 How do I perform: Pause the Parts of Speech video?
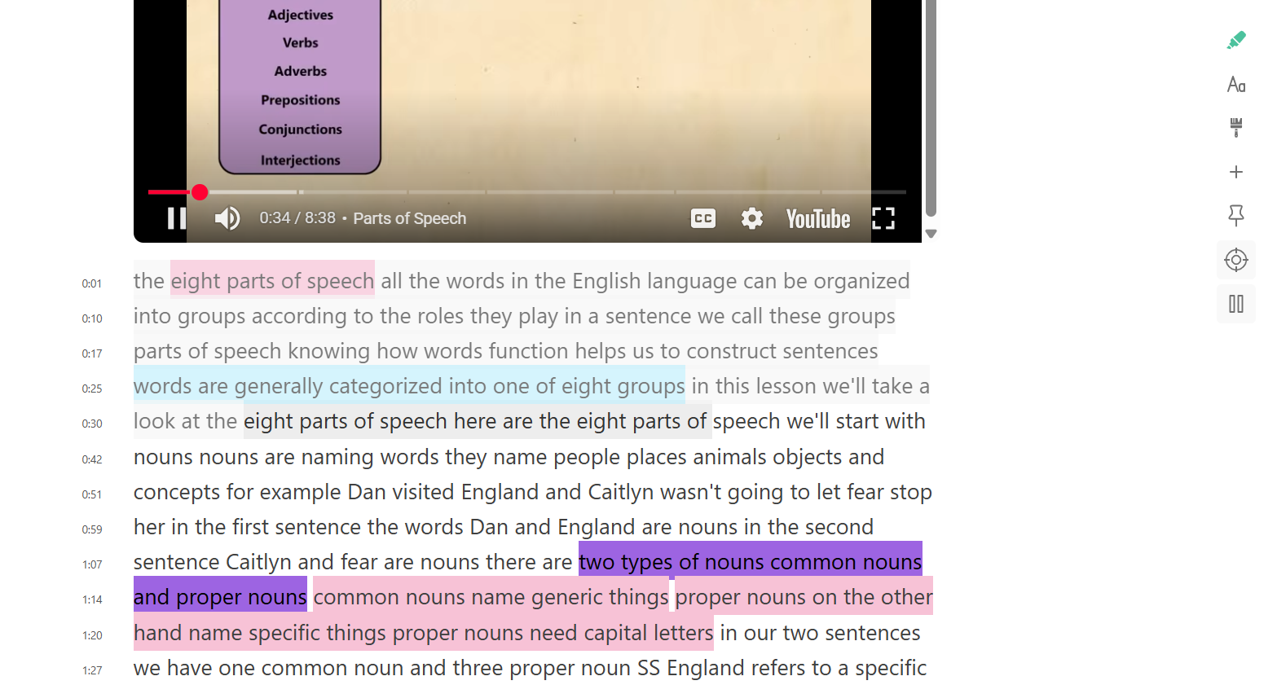point(174,218)
